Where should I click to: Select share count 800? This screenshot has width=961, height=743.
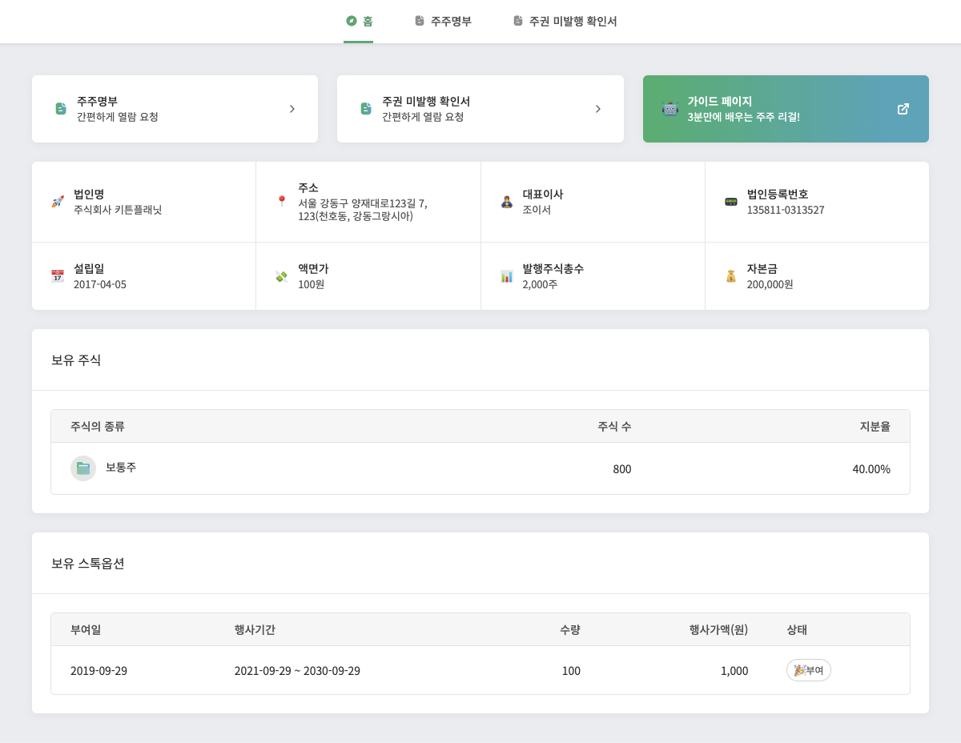622,469
